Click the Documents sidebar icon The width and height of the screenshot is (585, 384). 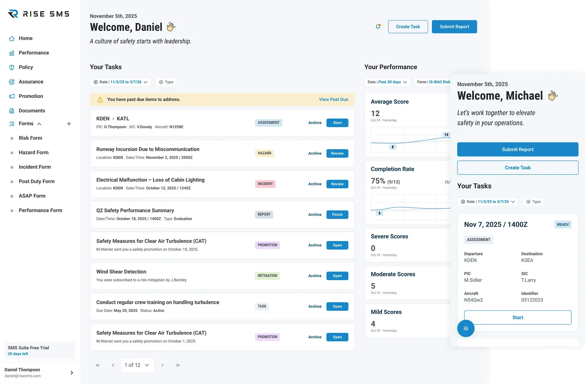pos(12,111)
